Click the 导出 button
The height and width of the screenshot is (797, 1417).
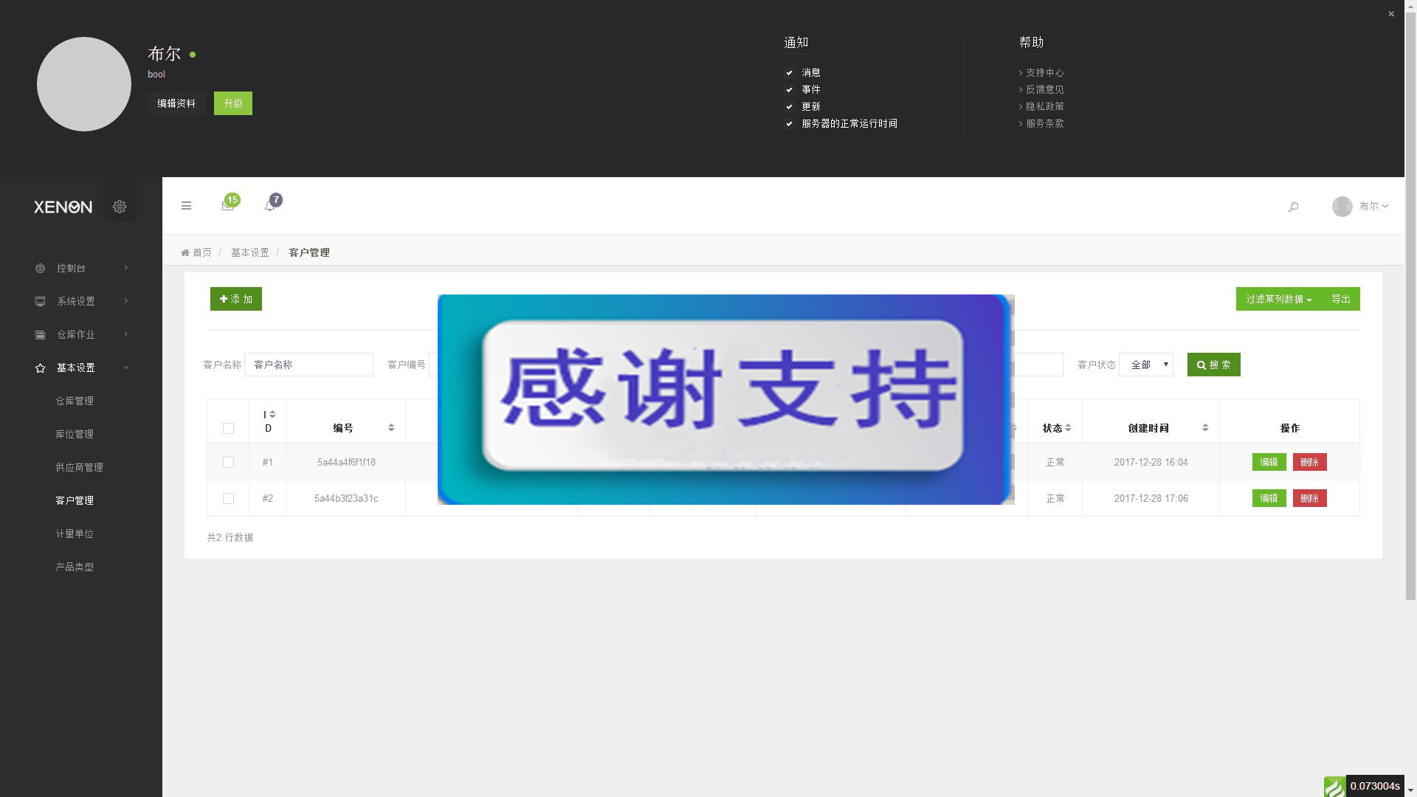[x=1341, y=299]
